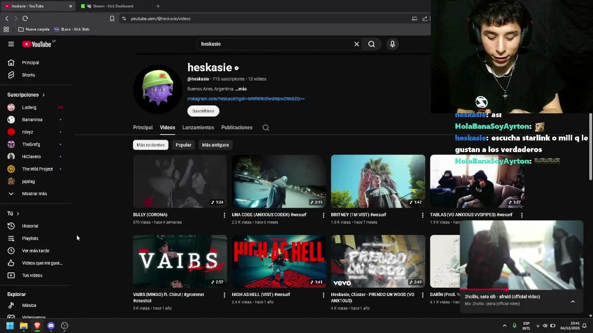Search within the heskasie channel
The height and width of the screenshot is (333, 593).
tap(266, 128)
